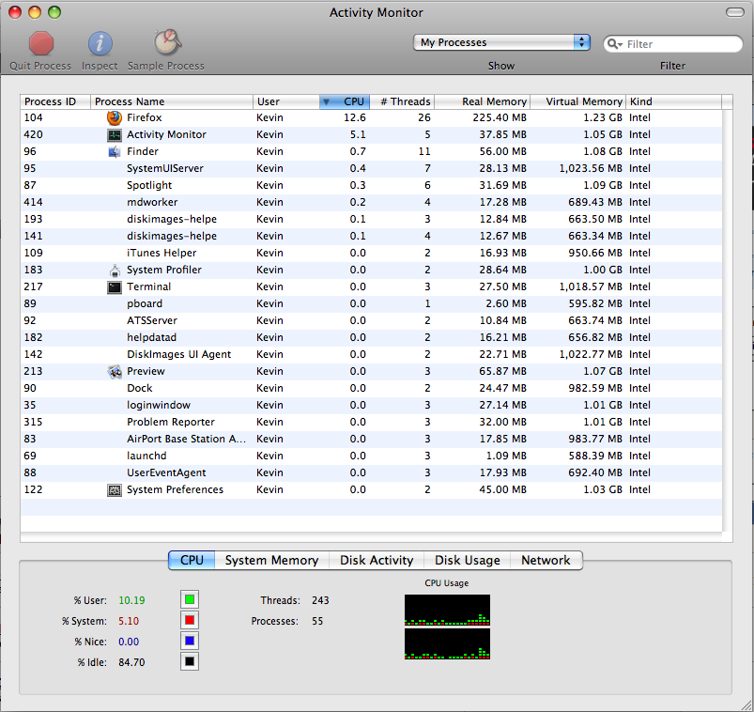Sort by # Threads column header
Screen dimensions: 754x712
(402, 101)
